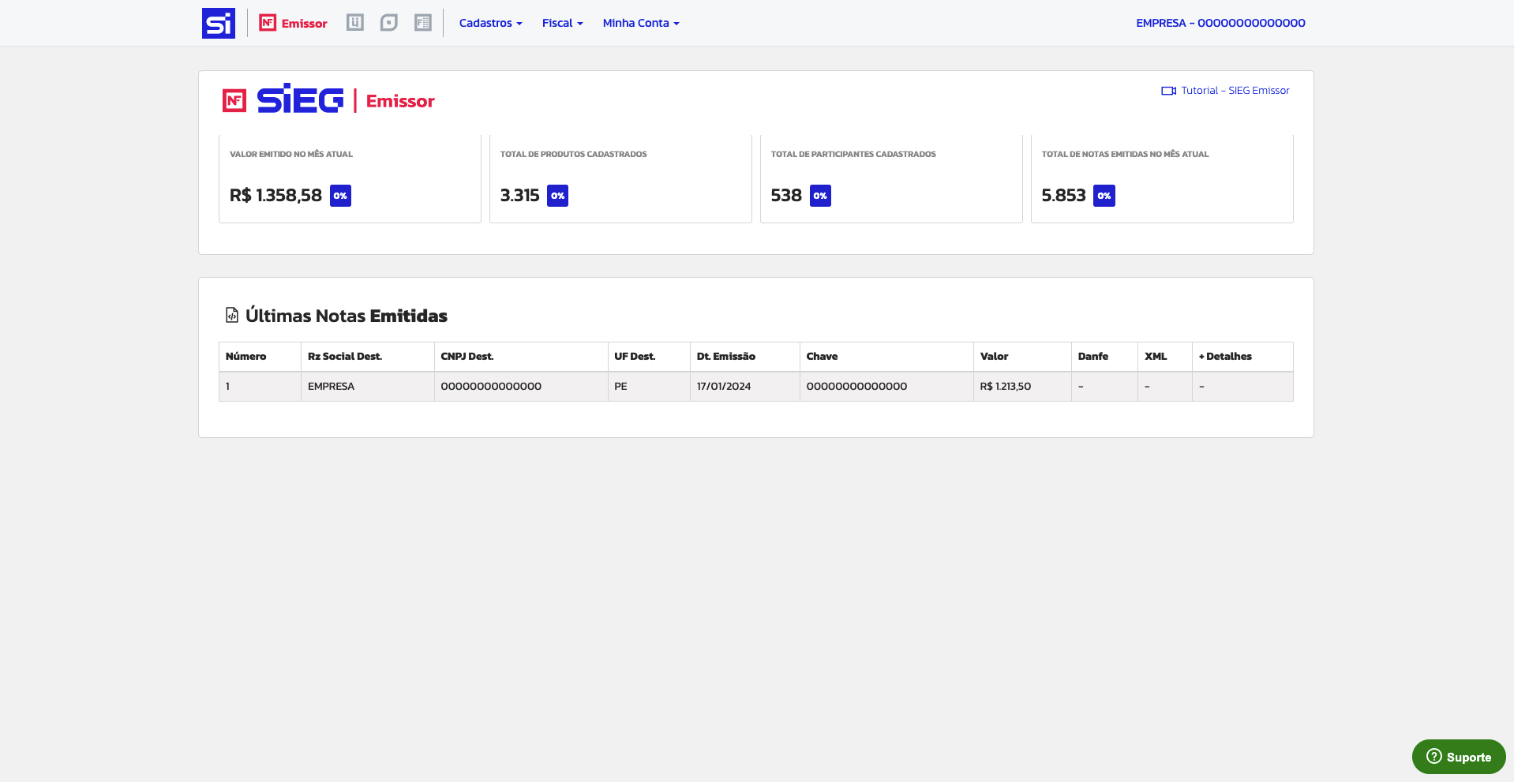The width and height of the screenshot is (1514, 782).
Task: Click EMPRESA account name in header
Action: (x=1220, y=23)
